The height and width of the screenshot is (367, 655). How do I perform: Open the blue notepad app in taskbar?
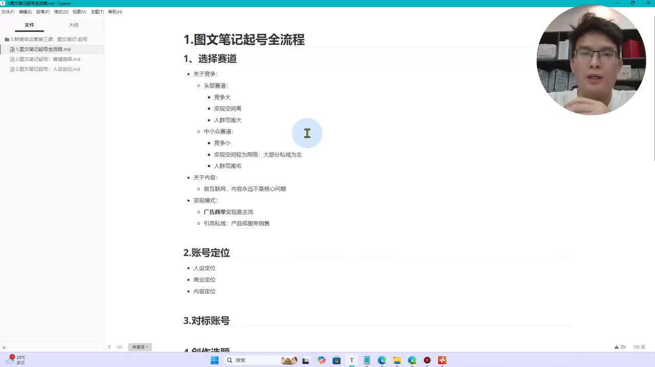click(x=367, y=360)
